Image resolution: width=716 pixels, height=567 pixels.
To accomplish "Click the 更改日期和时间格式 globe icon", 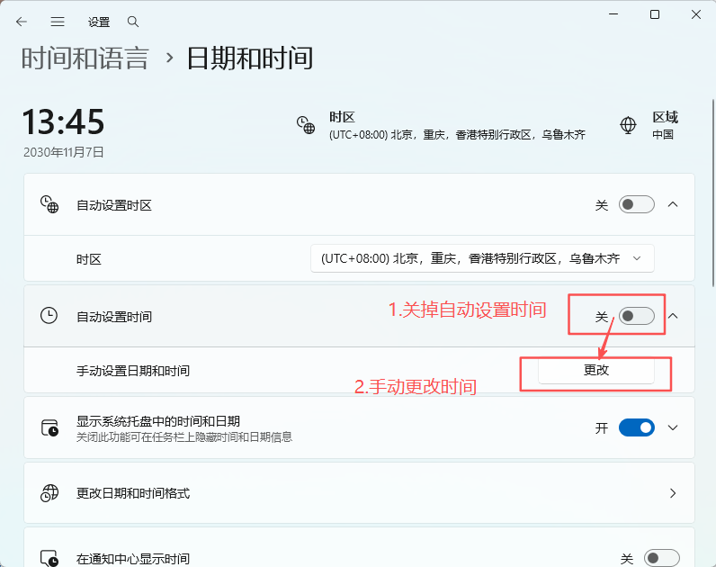I will point(49,493).
